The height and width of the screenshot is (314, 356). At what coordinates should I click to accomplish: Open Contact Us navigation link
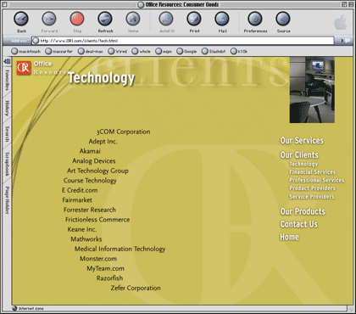(299, 224)
